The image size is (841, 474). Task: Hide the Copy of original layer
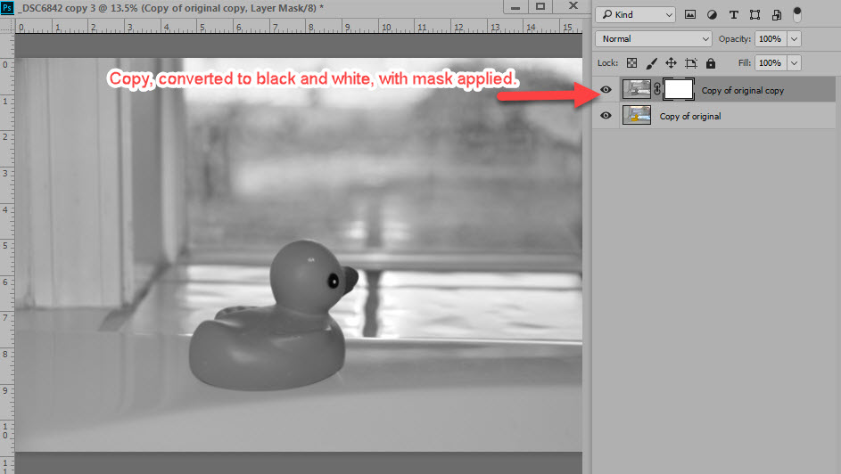[606, 116]
